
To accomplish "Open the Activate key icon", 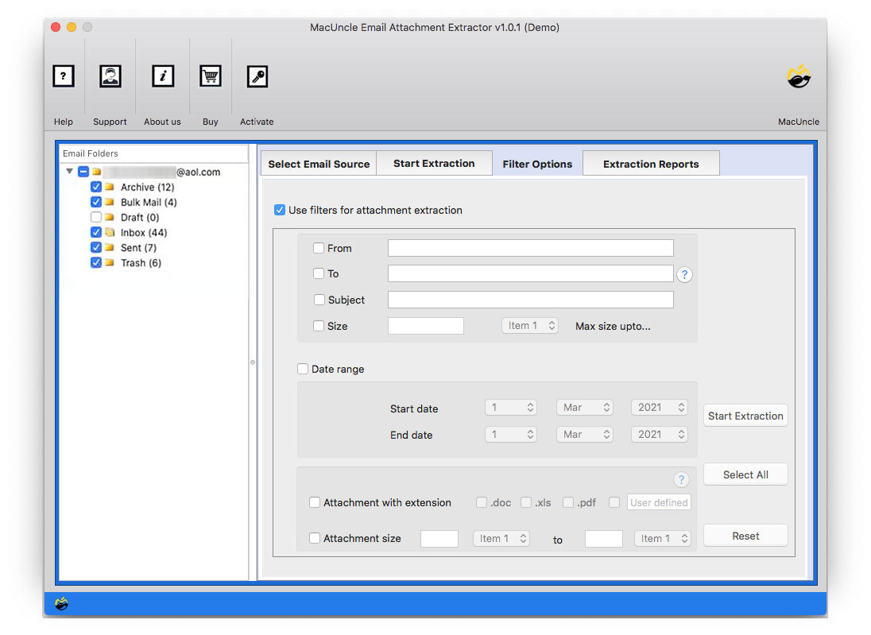I will click(x=257, y=76).
